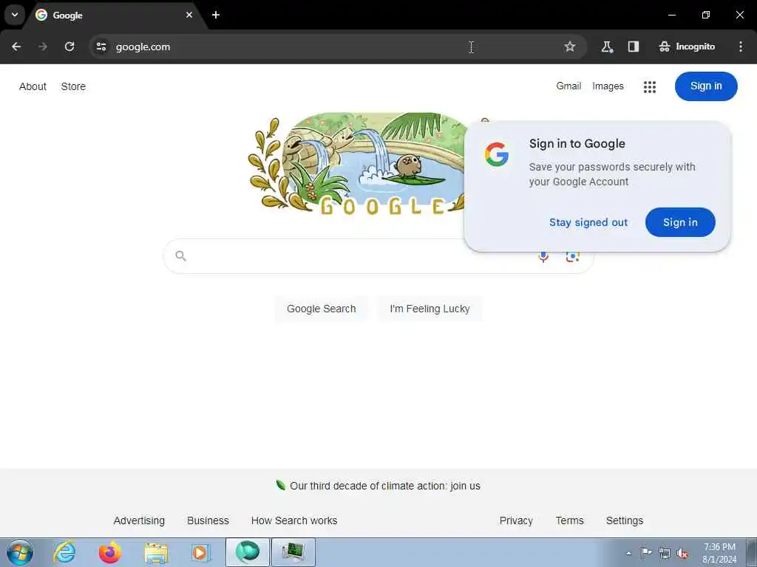Open the Advertising footer link
This screenshot has height=567, width=757.
[139, 520]
